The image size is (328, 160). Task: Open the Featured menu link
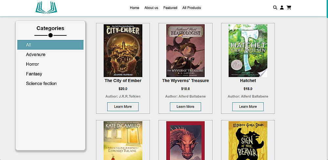click(x=170, y=8)
